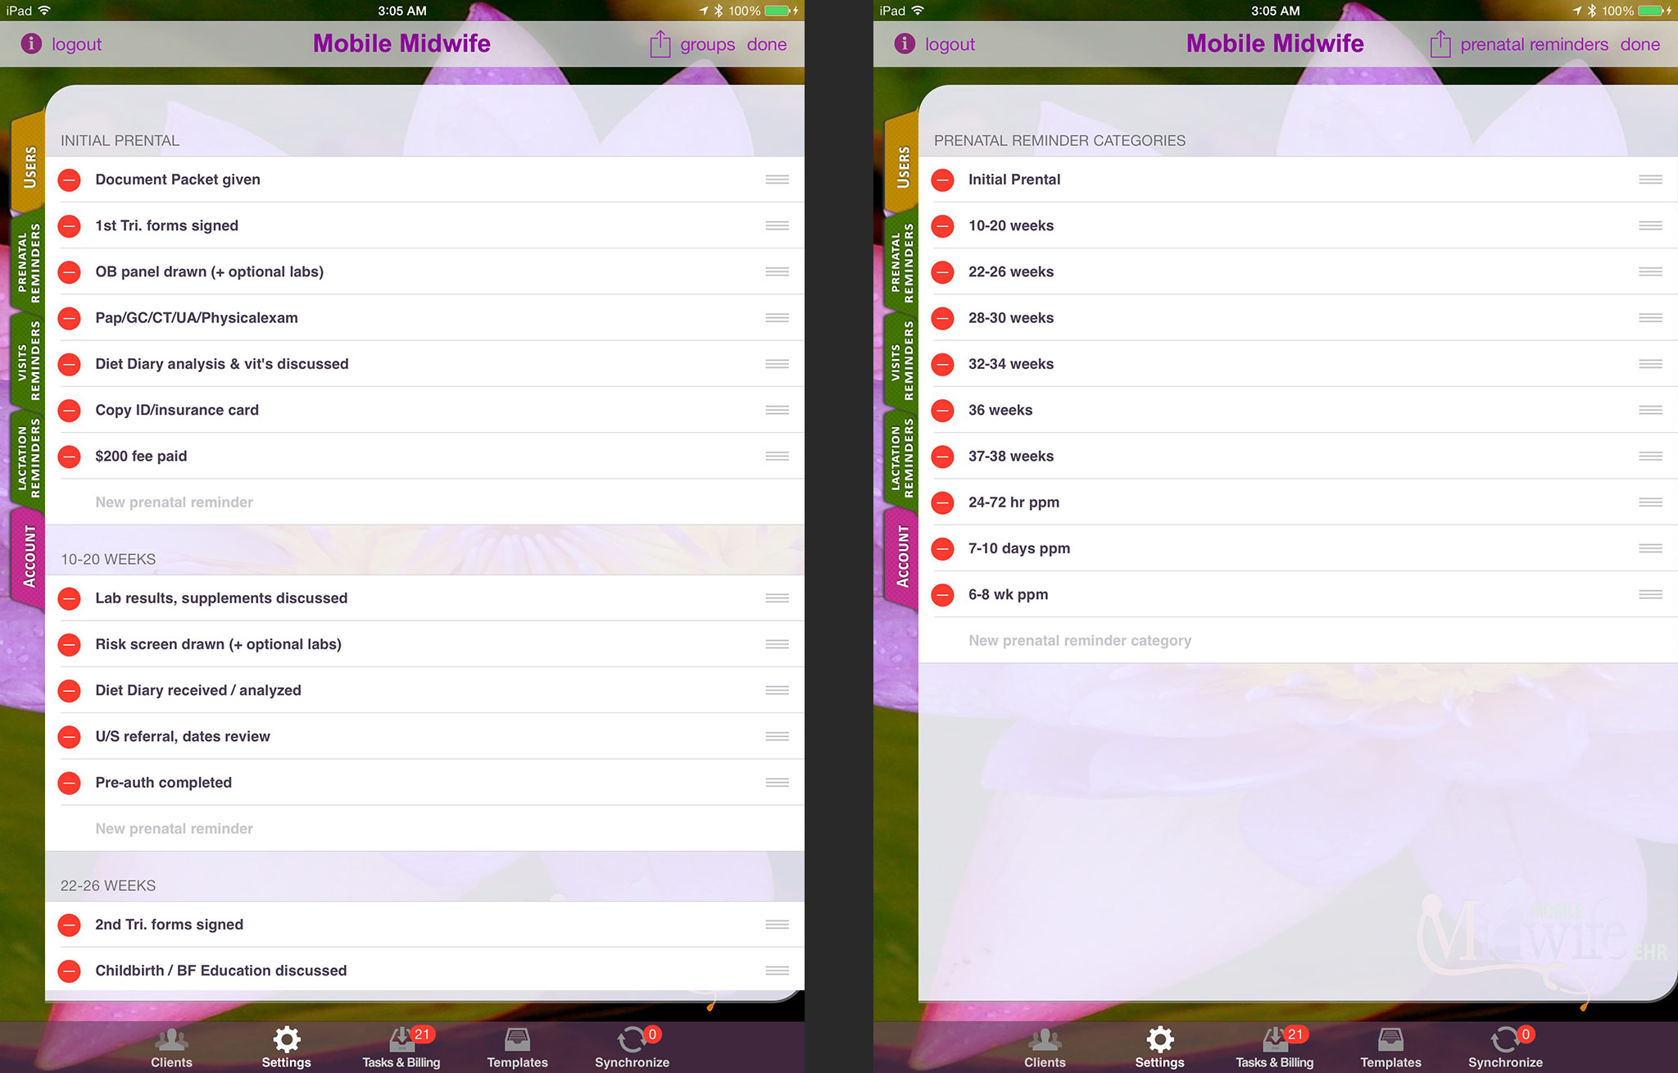Tap the share icon beside 'groups'
1678x1073 pixels.
pyautogui.click(x=660, y=43)
